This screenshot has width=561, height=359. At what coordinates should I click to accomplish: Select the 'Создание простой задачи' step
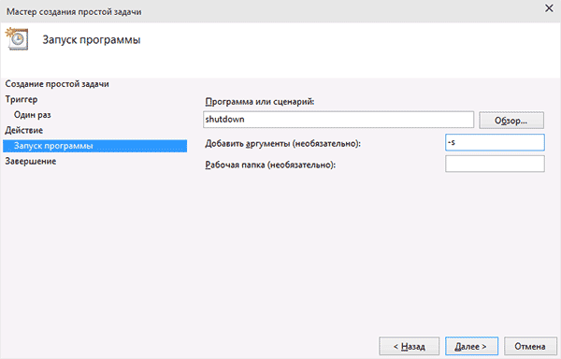(57, 84)
